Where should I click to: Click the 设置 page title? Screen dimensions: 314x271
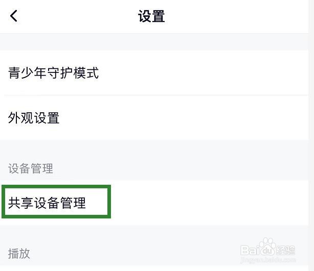151,16
